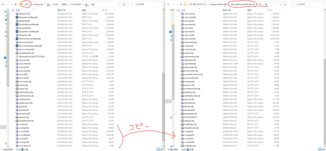The image size is (326, 151).
Task: Expand hidden path chevron before 2017
Action: (22, 5)
